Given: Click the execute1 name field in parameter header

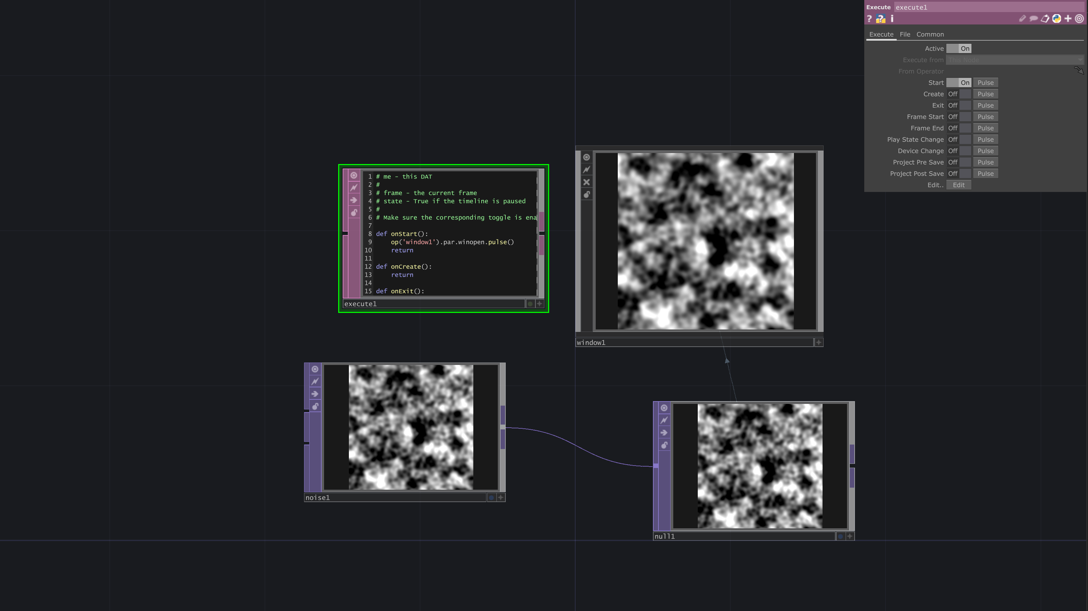Looking at the screenshot, I should click(990, 7).
